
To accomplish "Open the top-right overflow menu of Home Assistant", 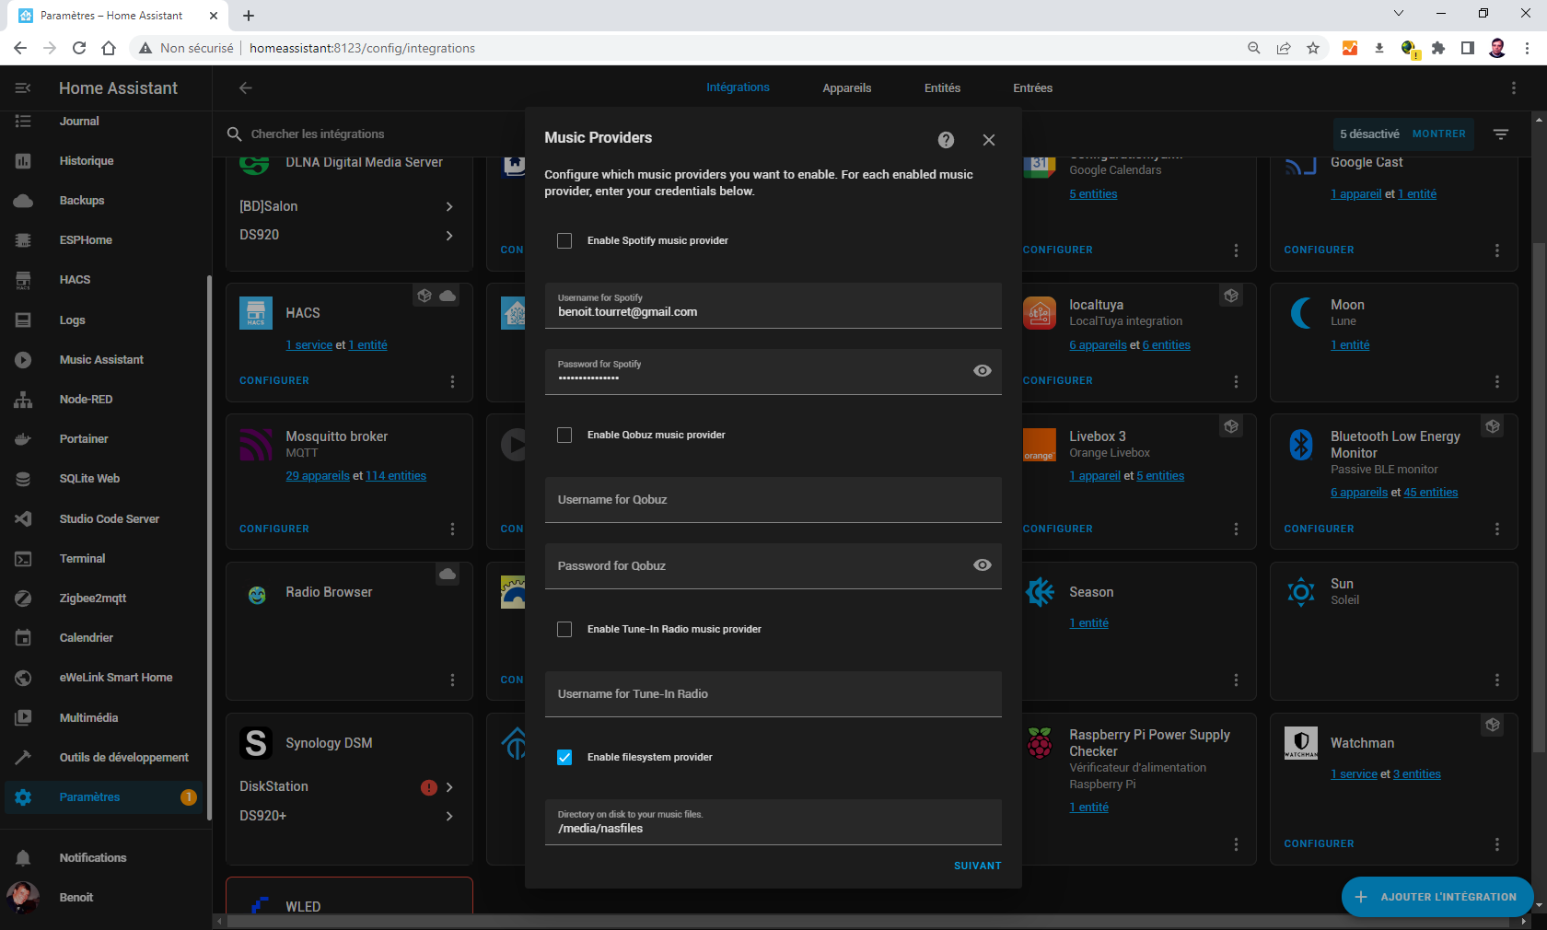I will [1514, 88].
